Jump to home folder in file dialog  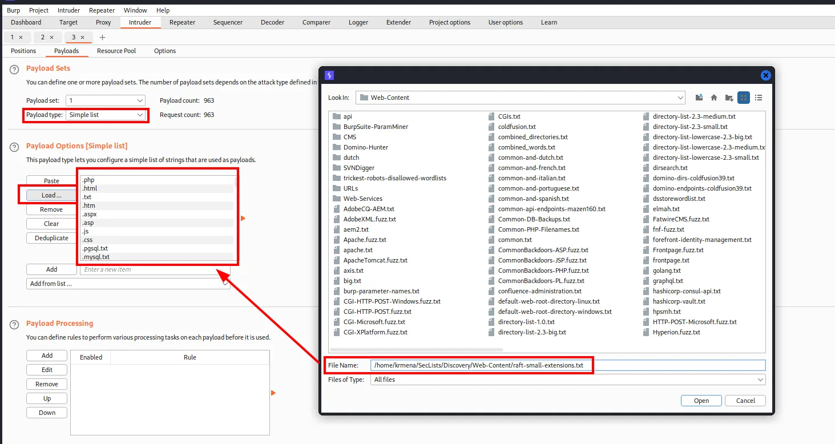click(x=714, y=98)
